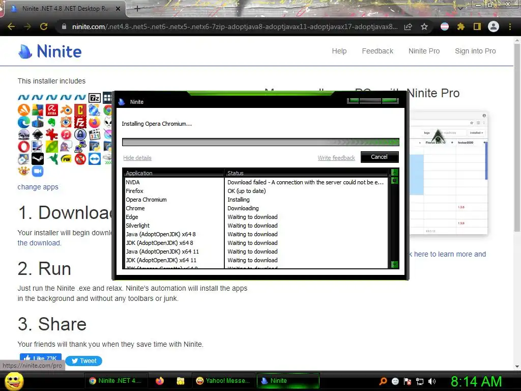Open the Chrome extensions puzzle icon
Image resolution: width=521 pixels, height=391 pixels.
tap(460, 26)
